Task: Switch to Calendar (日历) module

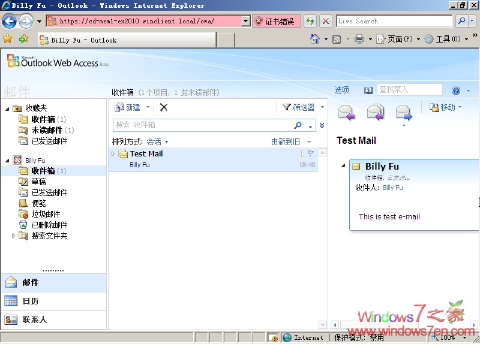Action: click(x=54, y=301)
